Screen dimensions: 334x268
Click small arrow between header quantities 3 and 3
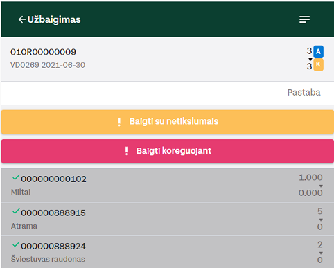[x=310, y=60]
